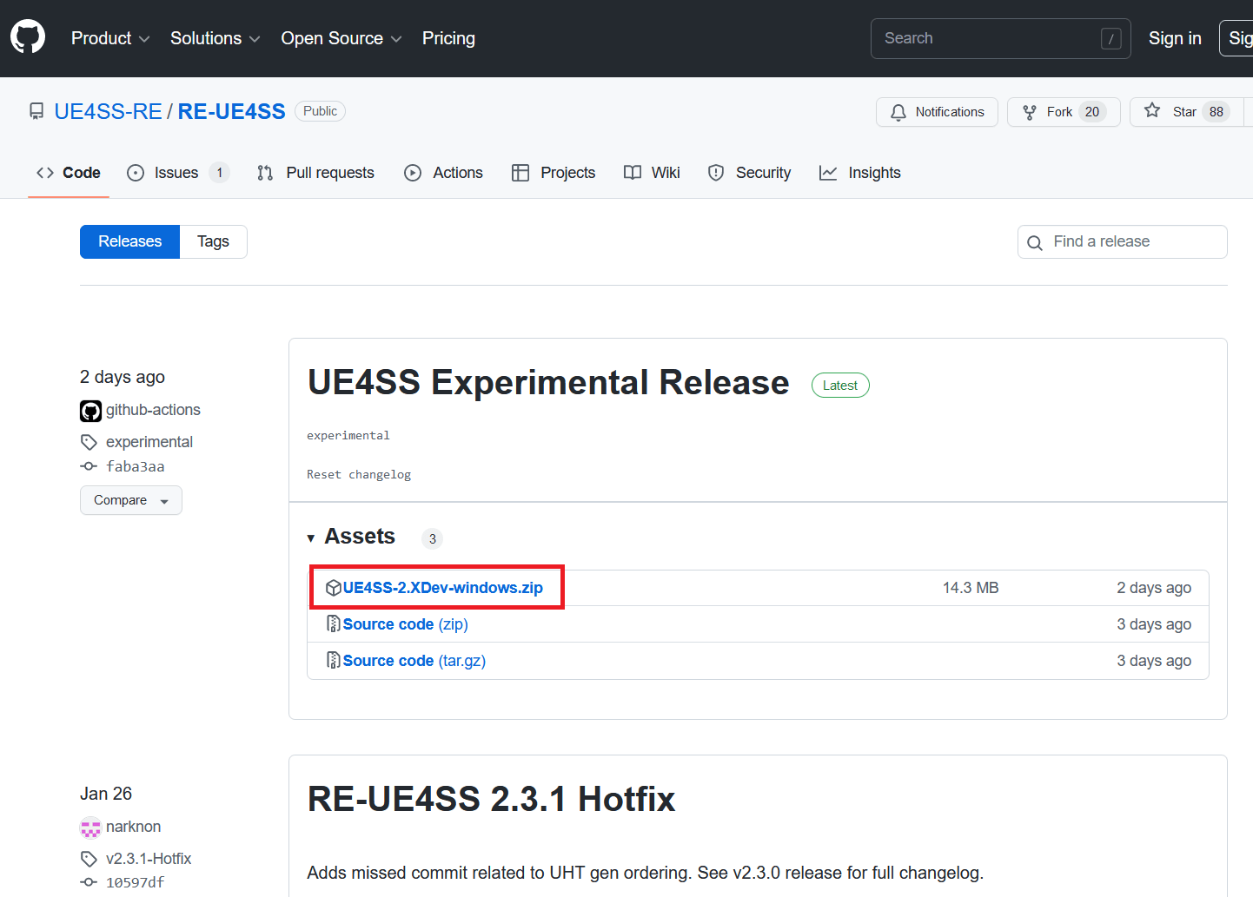Click the zip file icon for Source code (zip)
The width and height of the screenshot is (1253, 897).
tap(334, 623)
